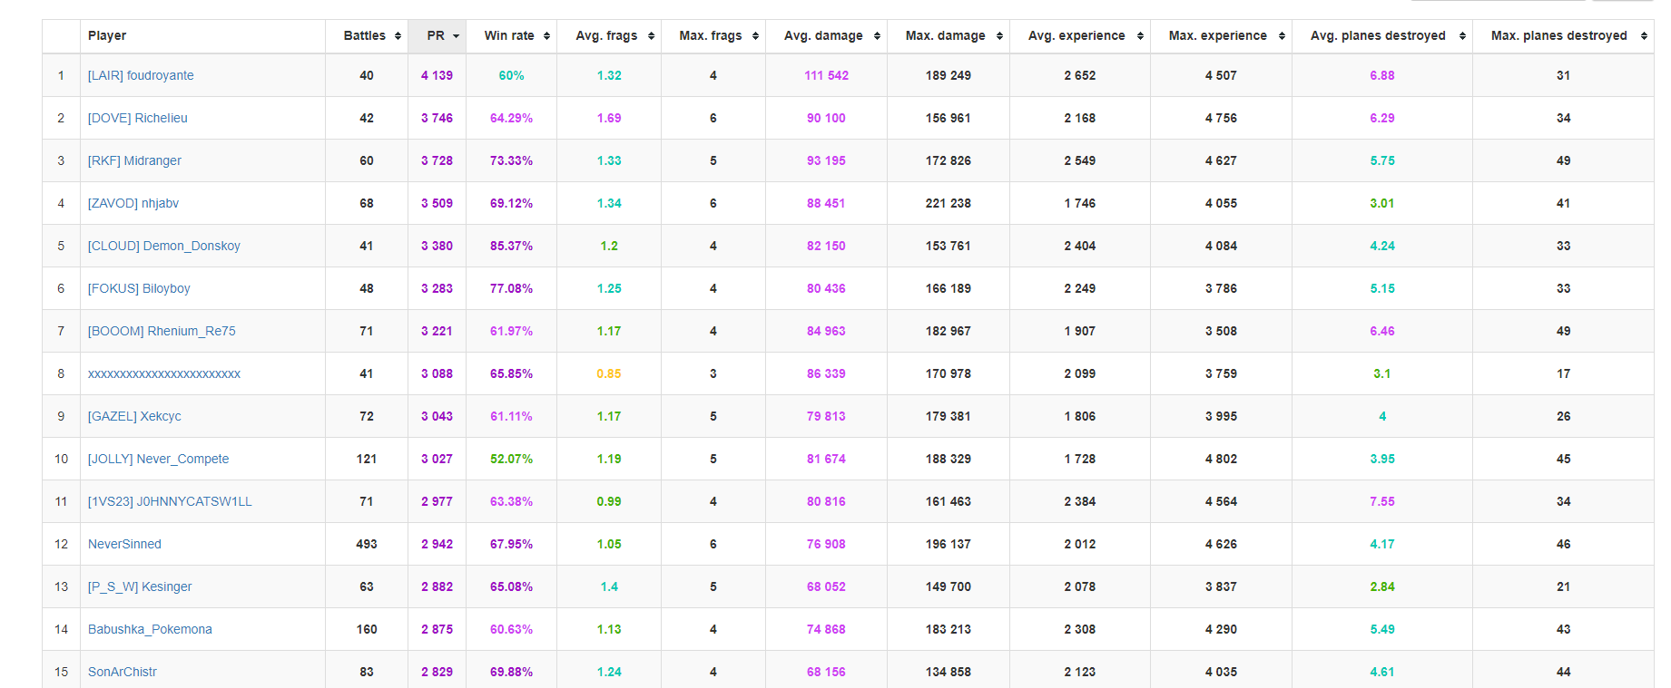Select the NeverSinned player link
The width and height of the screenshot is (1671, 688).
click(x=124, y=544)
